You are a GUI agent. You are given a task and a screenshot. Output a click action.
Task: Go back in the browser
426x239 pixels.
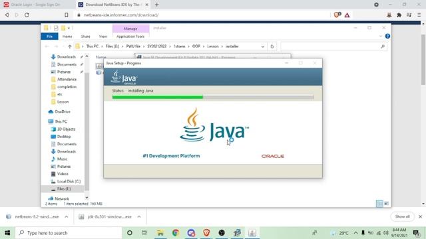[7, 15]
